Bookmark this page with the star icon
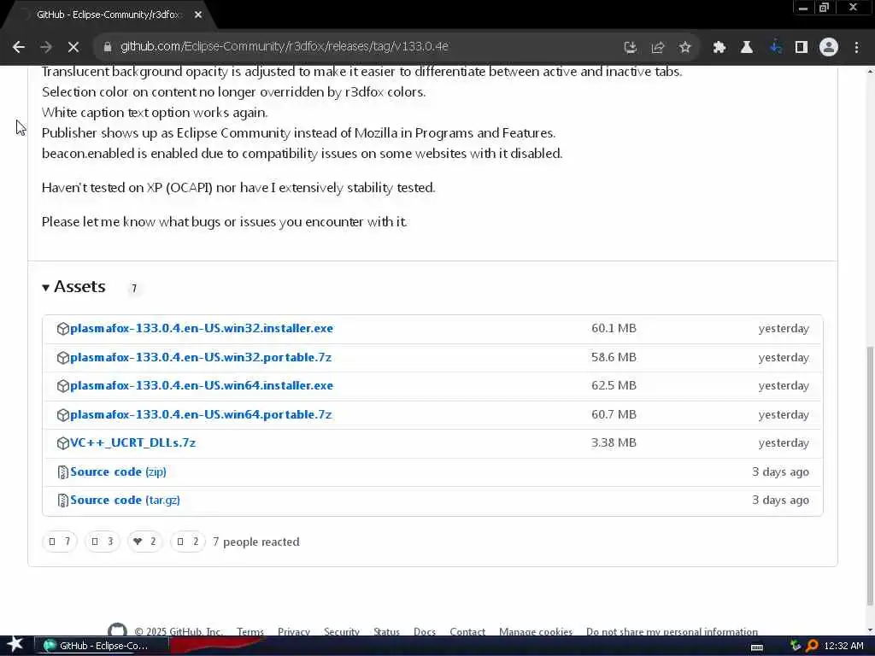The image size is (875, 656). tap(684, 48)
